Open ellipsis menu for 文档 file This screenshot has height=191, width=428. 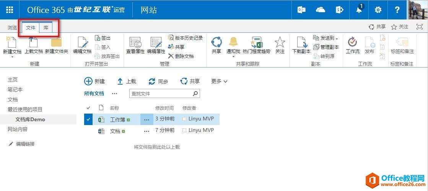pos(146,131)
